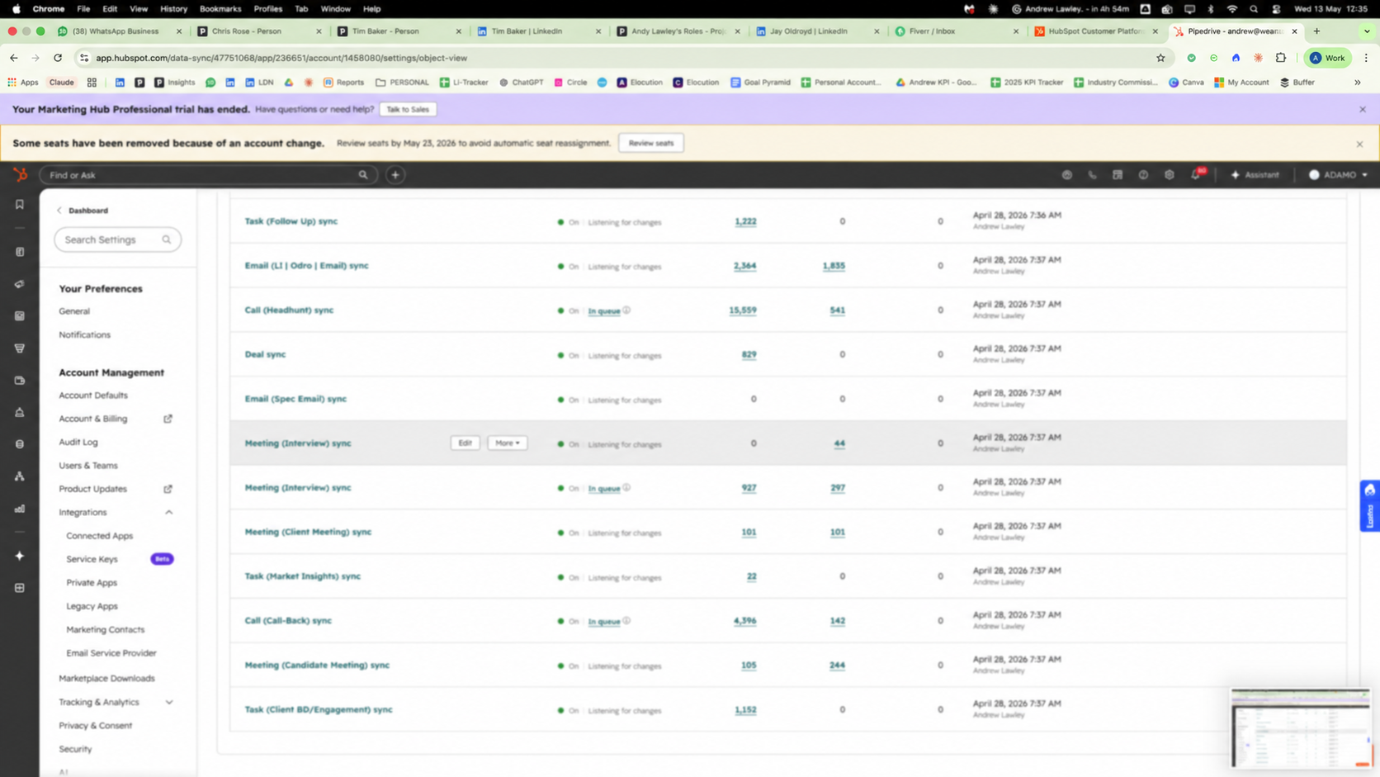Open the phone calling icon in top bar
Screen dimensions: 1380x777
[x=1092, y=175]
